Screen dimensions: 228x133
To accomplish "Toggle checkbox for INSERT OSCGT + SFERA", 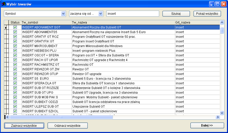I will tap(15, 55).
